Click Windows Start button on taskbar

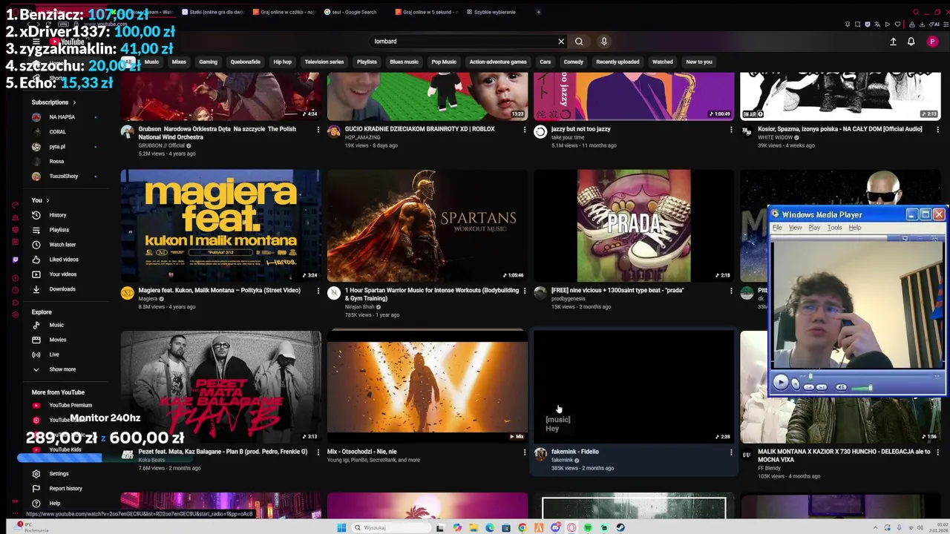click(x=341, y=527)
